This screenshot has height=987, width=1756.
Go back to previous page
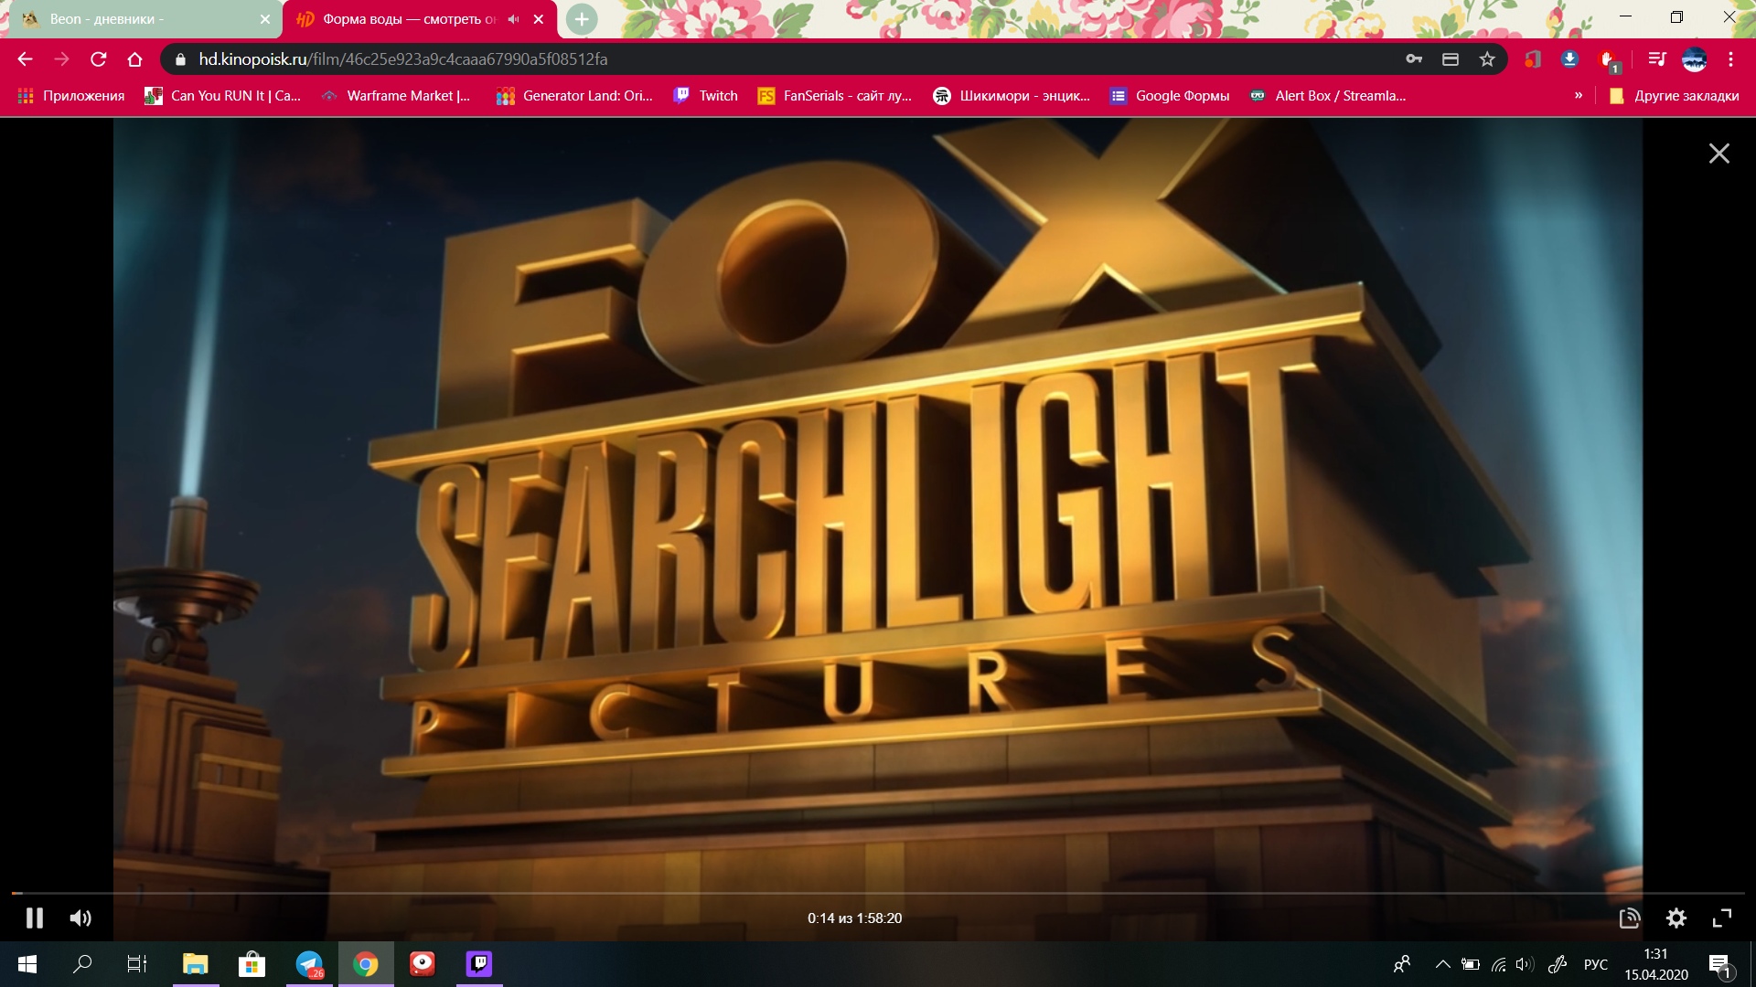coord(25,59)
